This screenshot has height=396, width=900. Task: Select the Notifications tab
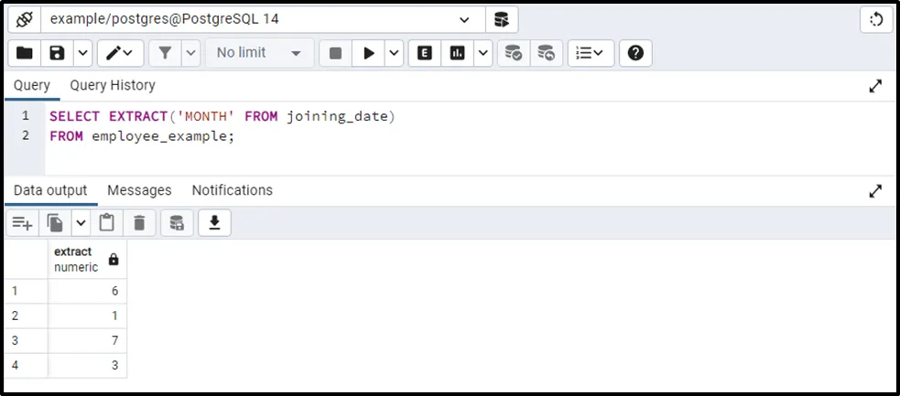[x=232, y=190]
